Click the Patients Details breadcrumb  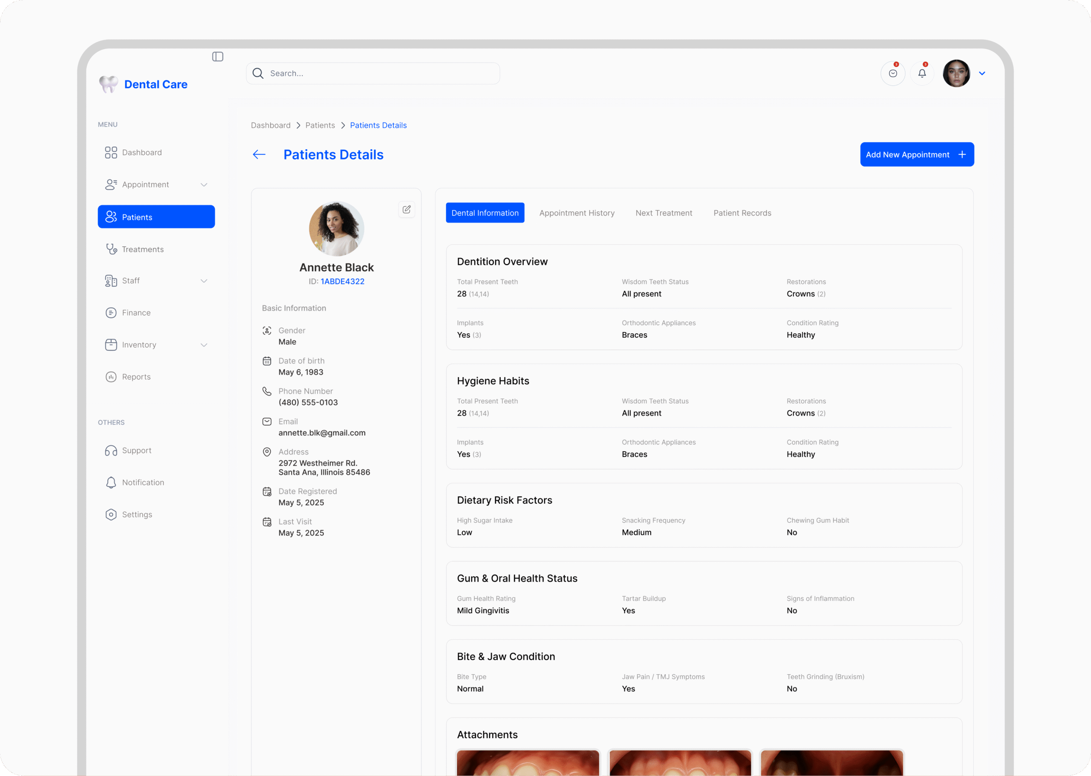click(x=378, y=125)
